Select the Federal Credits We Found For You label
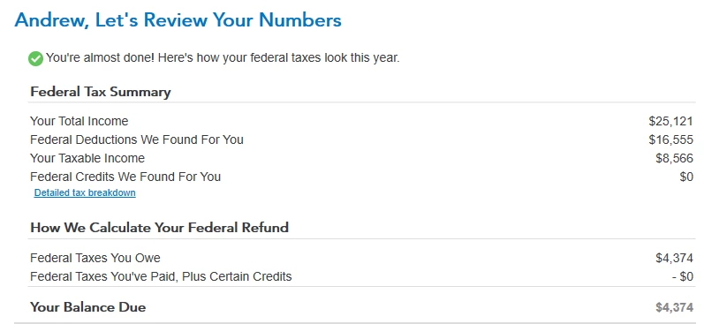 pos(125,177)
